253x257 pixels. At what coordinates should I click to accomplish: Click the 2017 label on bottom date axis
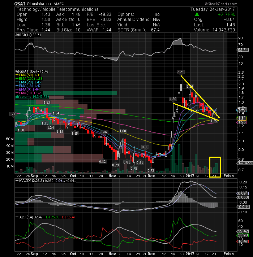click(x=190, y=254)
